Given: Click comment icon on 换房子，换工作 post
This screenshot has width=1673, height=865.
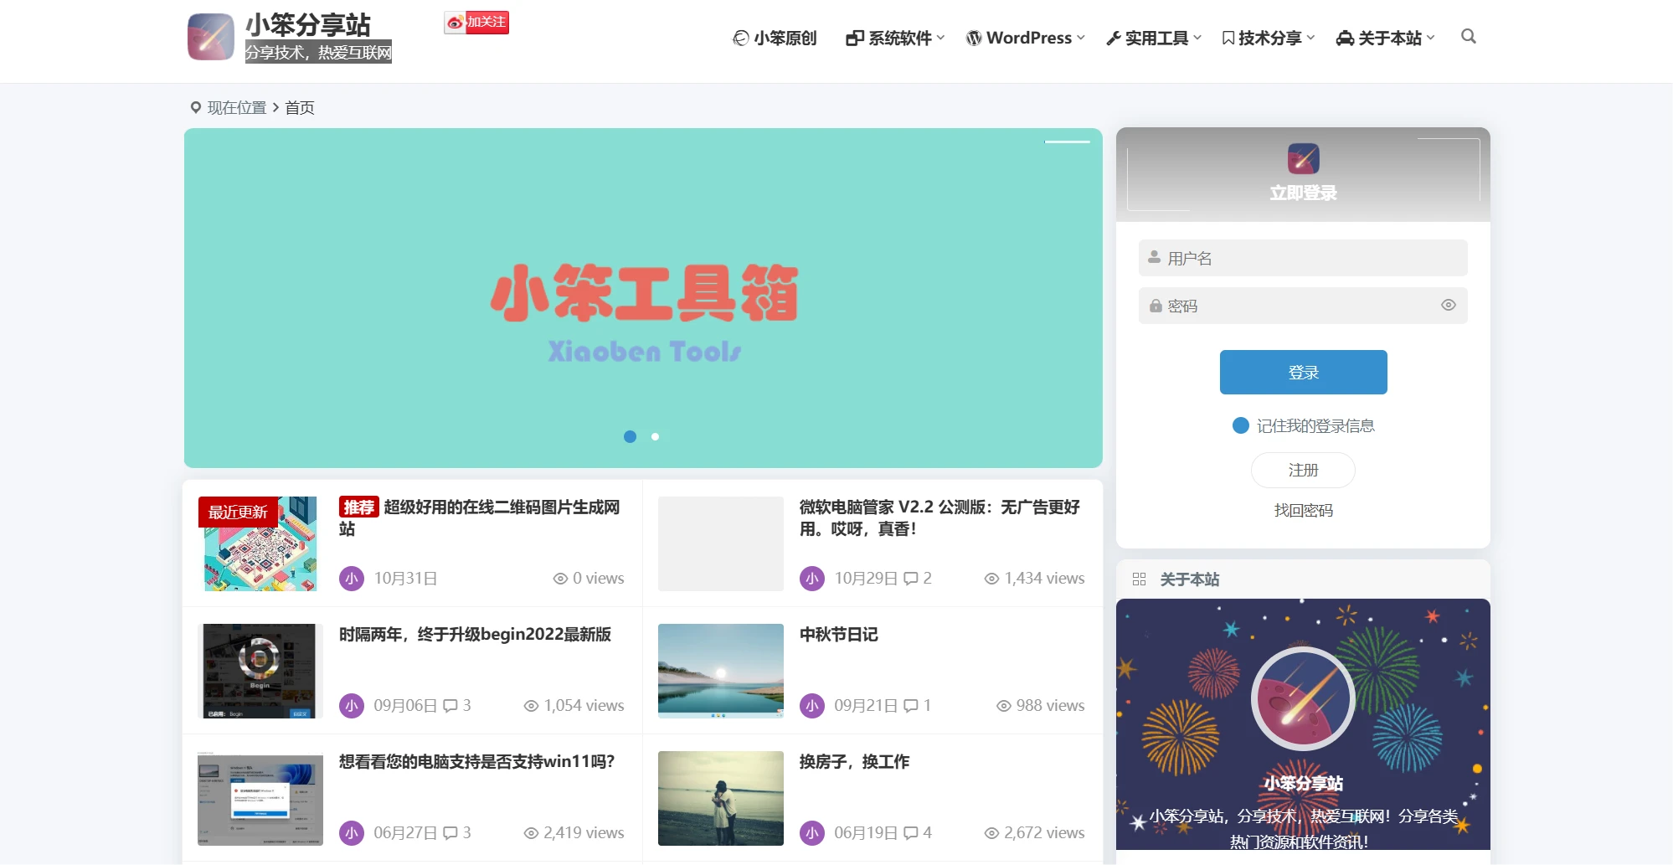Looking at the screenshot, I should [911, 833].
